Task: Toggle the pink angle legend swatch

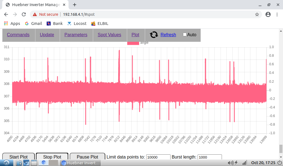Action: tap(133, 43)
